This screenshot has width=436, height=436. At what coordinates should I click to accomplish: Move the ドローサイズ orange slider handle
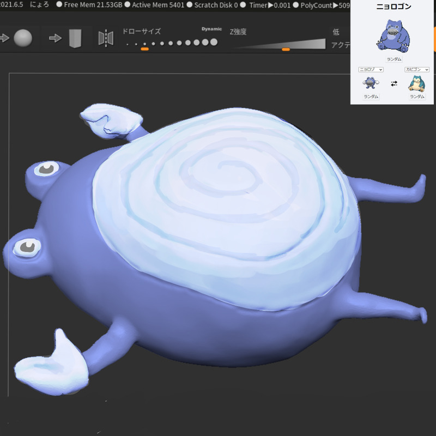144,49
